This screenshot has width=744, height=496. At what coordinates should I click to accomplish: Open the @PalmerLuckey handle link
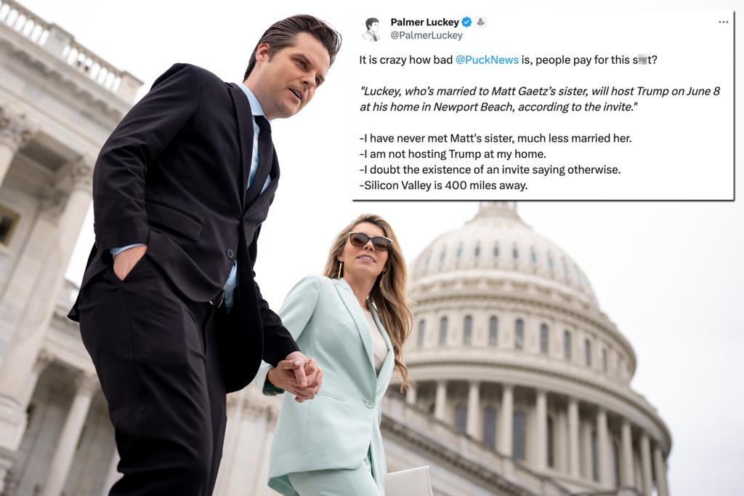(426, 35)
